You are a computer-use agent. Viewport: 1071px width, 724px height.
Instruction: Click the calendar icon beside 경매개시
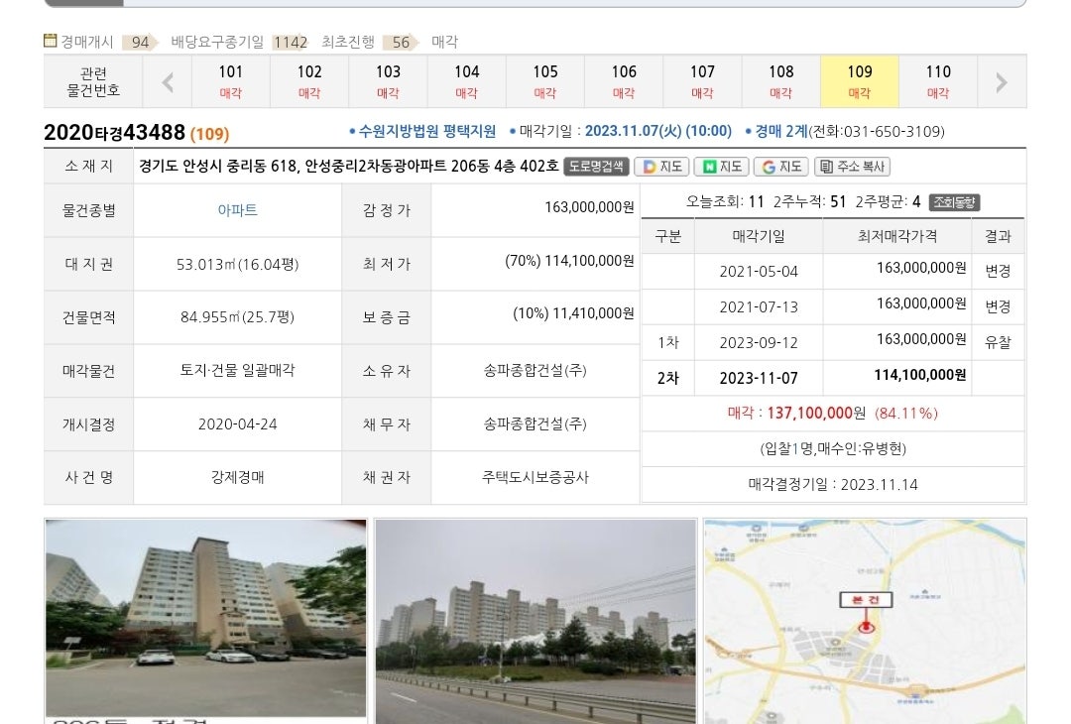[50, 41]
